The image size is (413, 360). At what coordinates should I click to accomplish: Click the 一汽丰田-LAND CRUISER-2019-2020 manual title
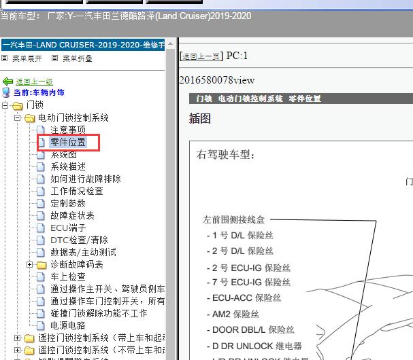click(x=83, y=45)
